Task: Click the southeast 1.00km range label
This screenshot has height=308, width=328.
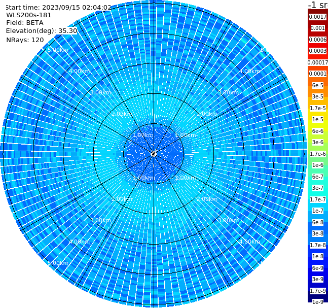Action: coord(186,178)
